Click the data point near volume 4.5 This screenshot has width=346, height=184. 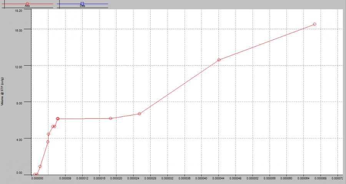coord(48,134)
